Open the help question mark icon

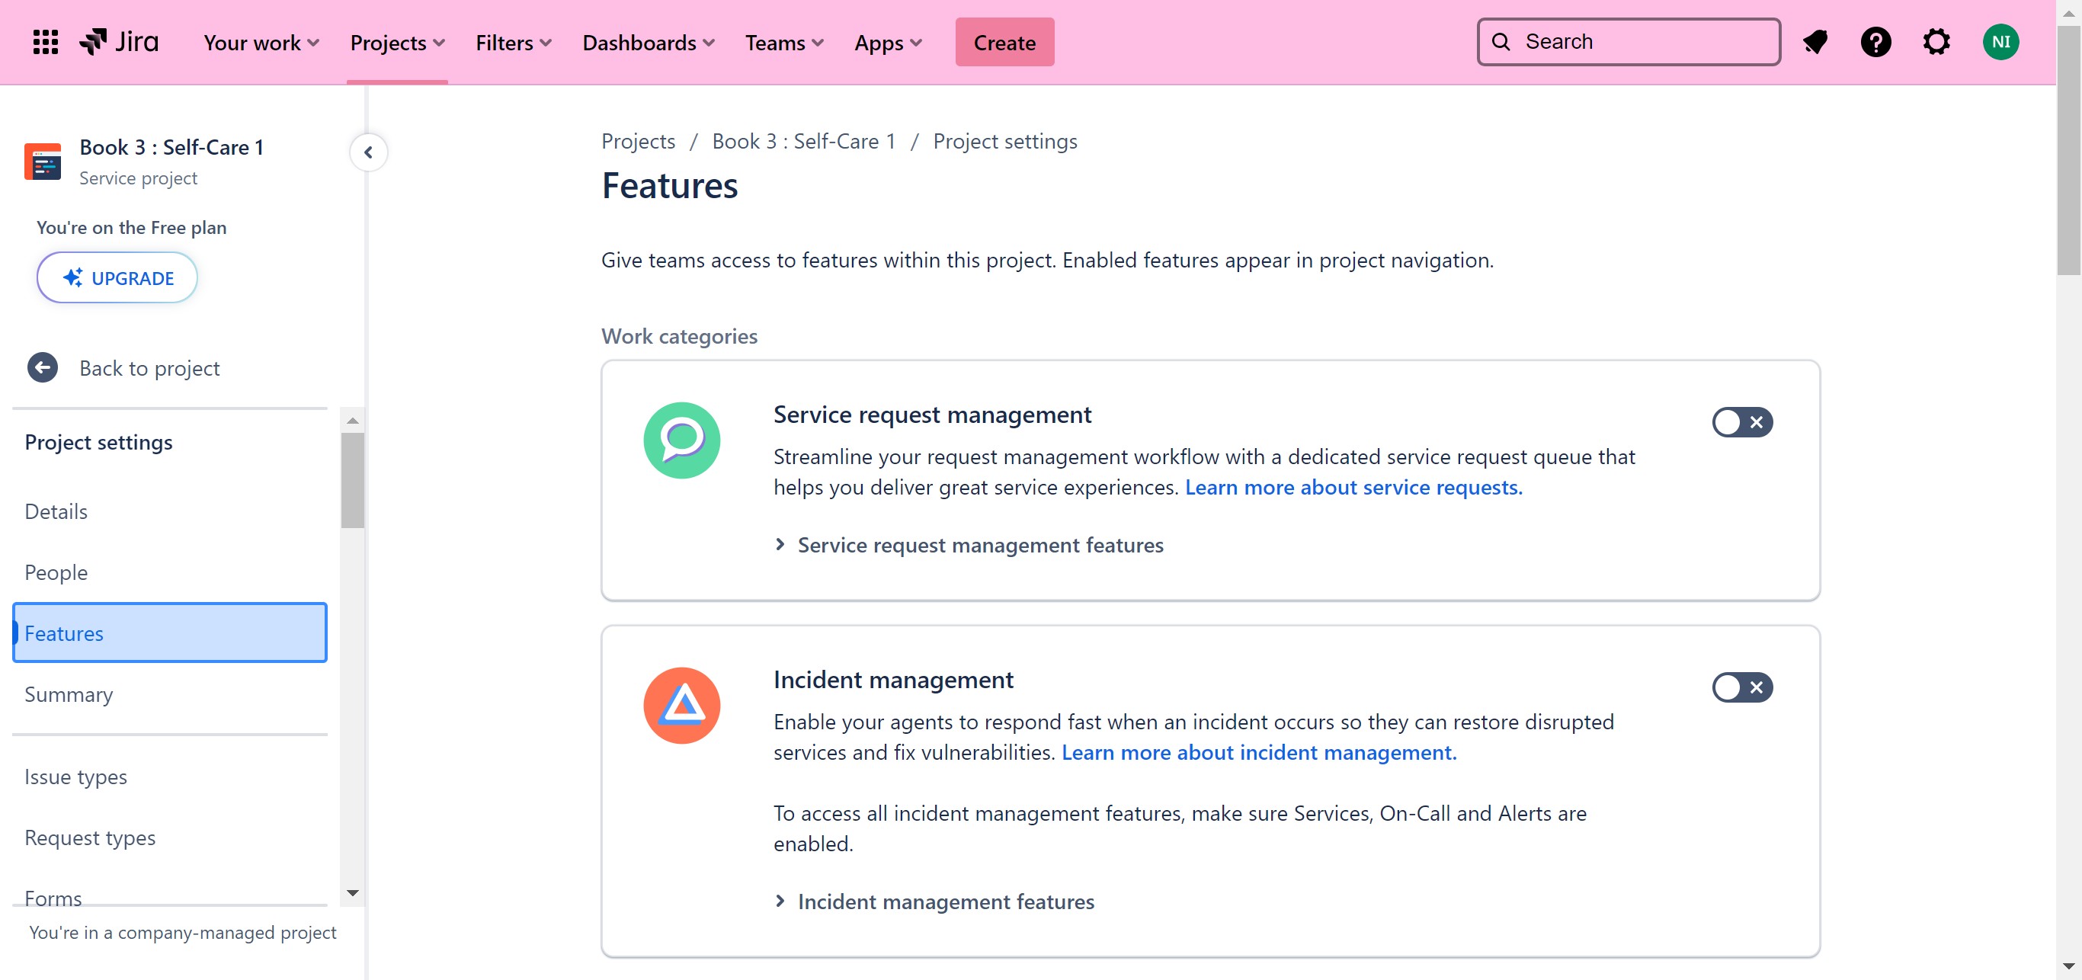pos(1875,42)
